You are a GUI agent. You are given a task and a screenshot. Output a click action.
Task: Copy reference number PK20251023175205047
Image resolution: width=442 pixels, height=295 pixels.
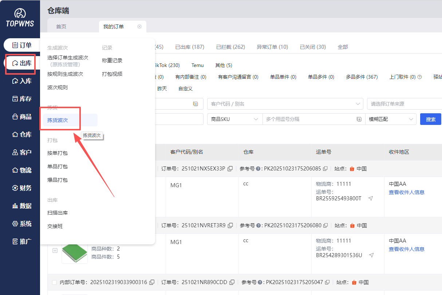click(327, 282)
